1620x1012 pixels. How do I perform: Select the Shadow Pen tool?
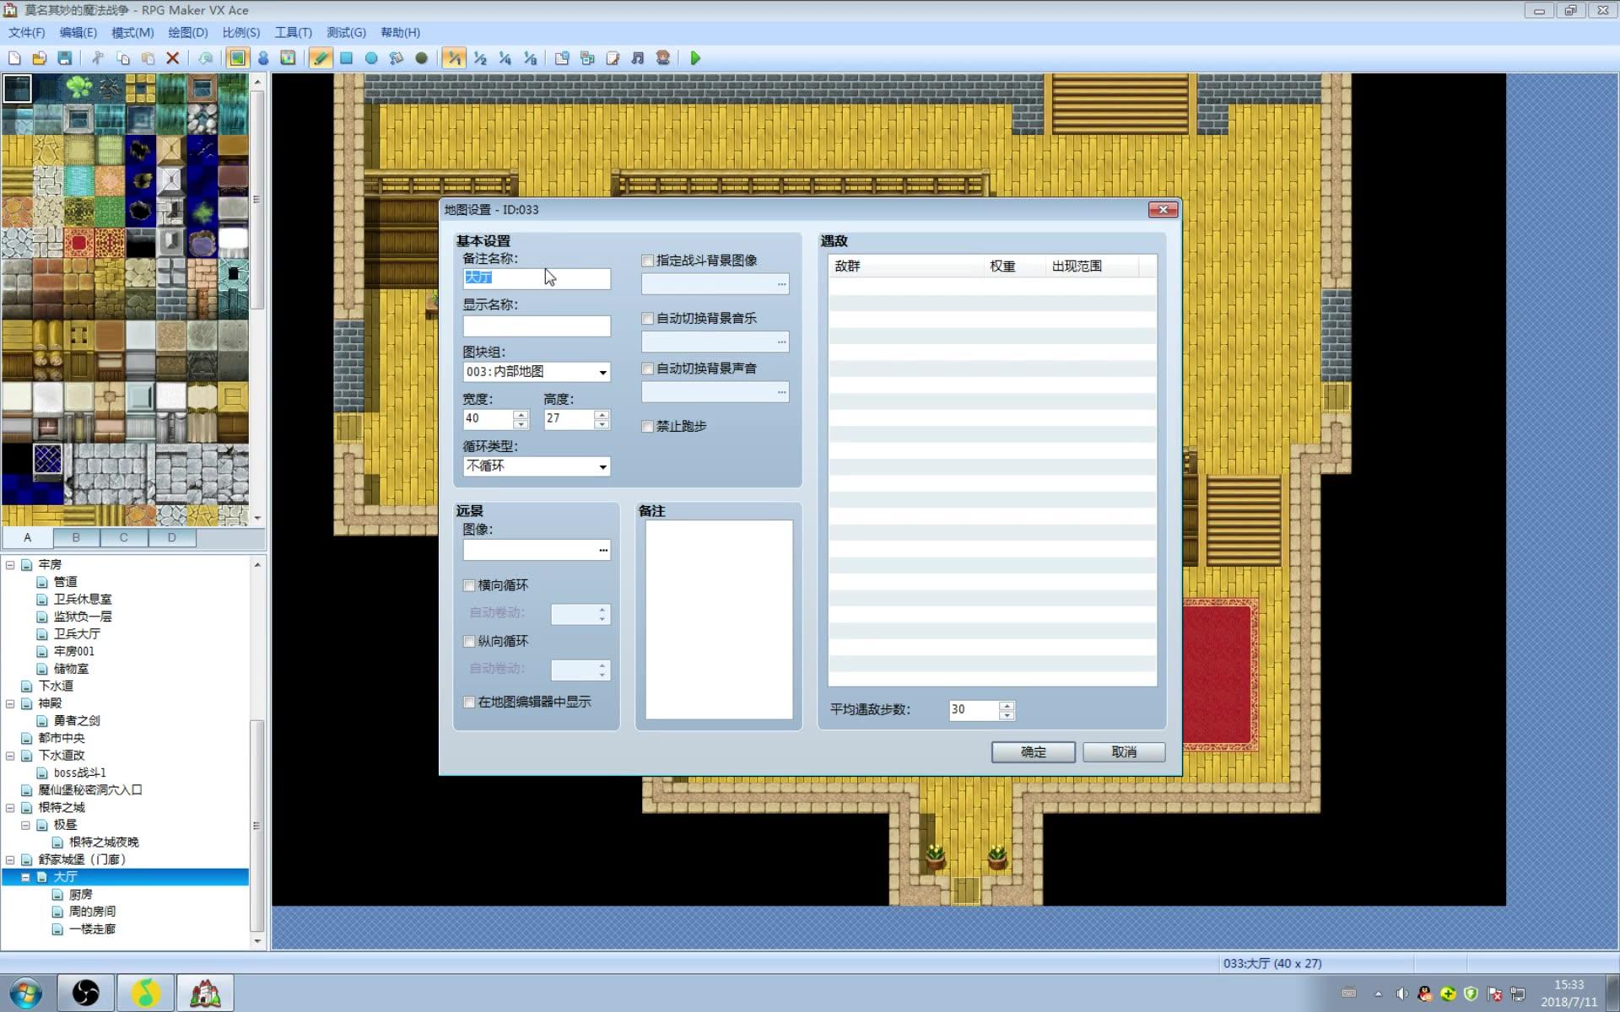(421, 58)
